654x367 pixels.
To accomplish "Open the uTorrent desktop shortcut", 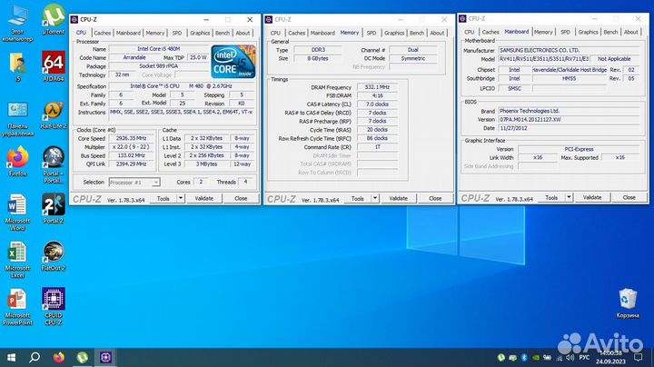I will 54,19.
